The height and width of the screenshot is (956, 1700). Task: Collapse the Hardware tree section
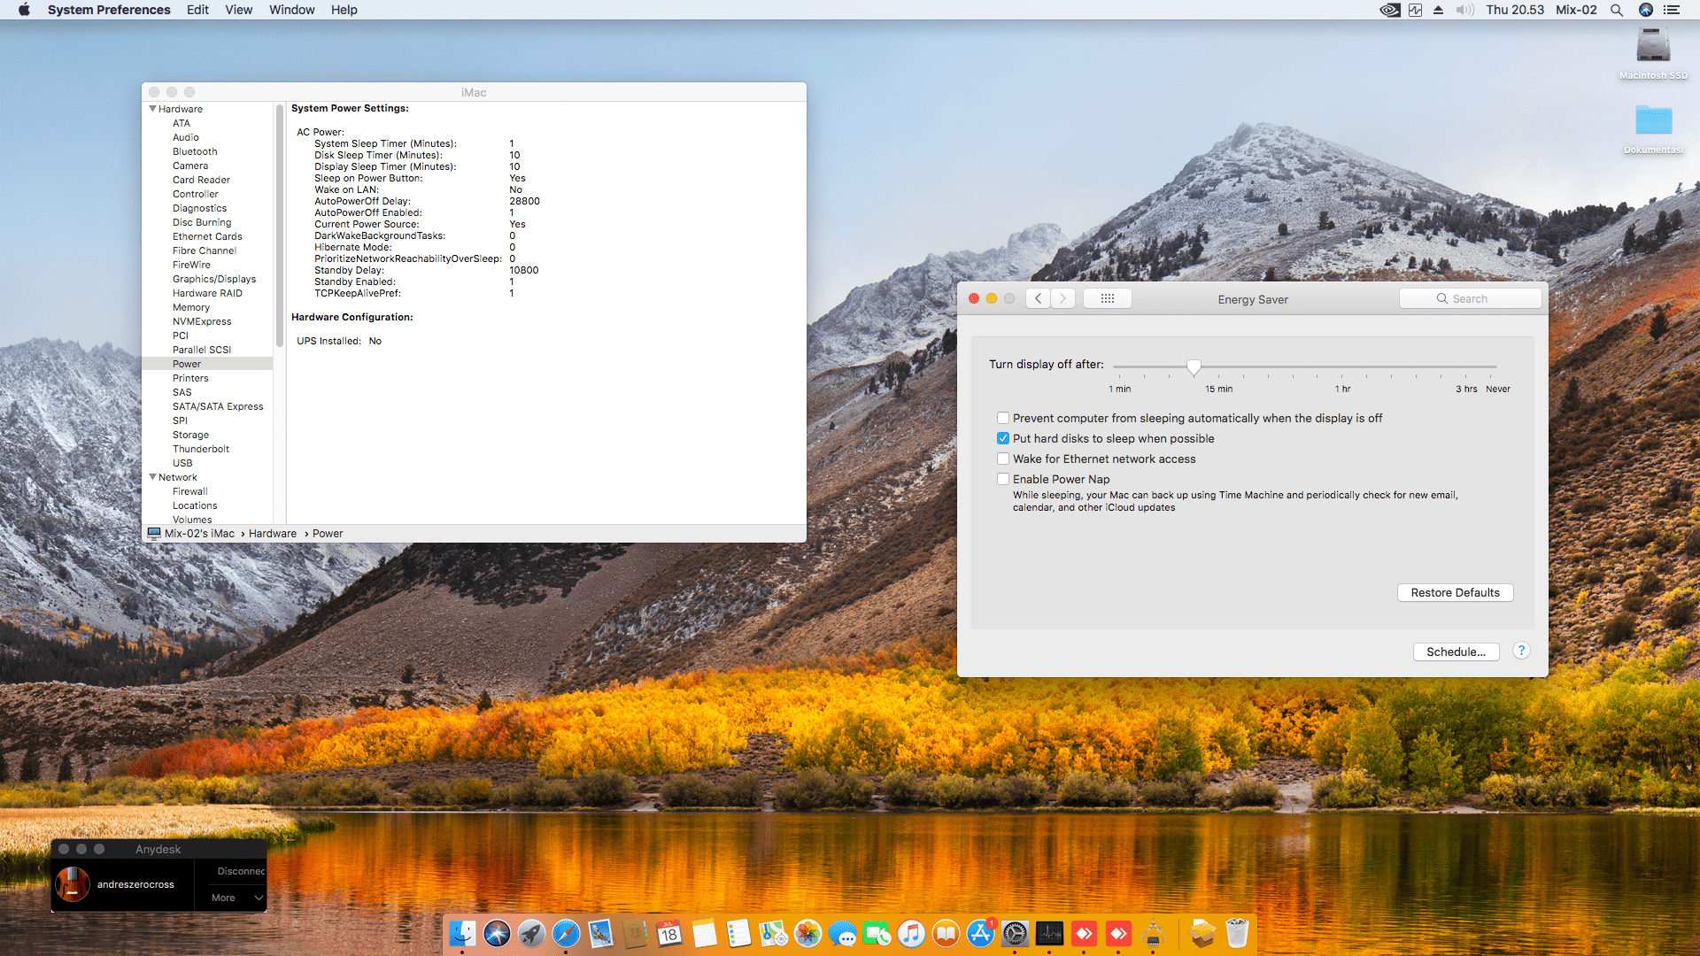(152, 109)
